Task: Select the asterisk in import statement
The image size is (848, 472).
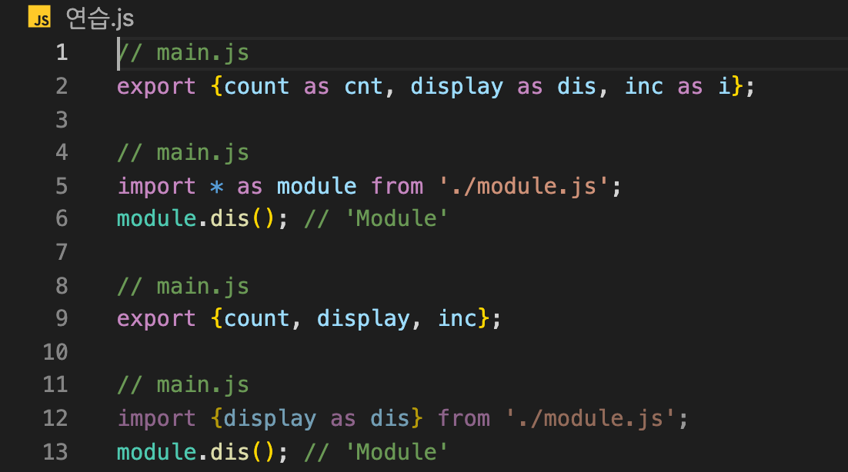Action: [x=215, y=186]
